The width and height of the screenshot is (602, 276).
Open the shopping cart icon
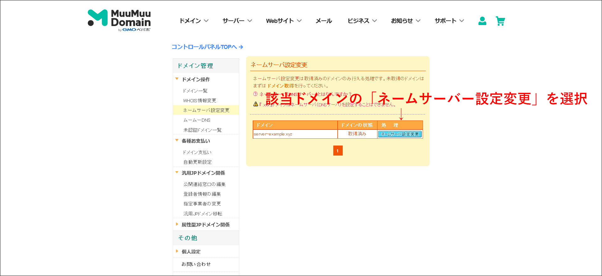[500, 21]
